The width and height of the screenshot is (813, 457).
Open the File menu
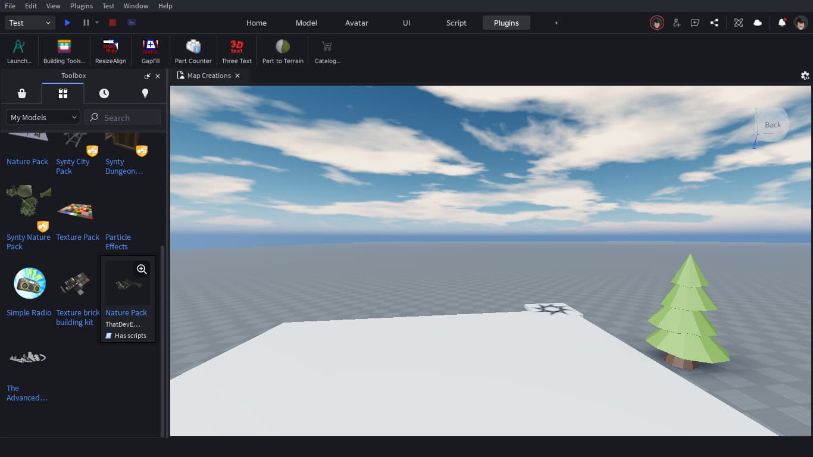(x=10, y=6)
